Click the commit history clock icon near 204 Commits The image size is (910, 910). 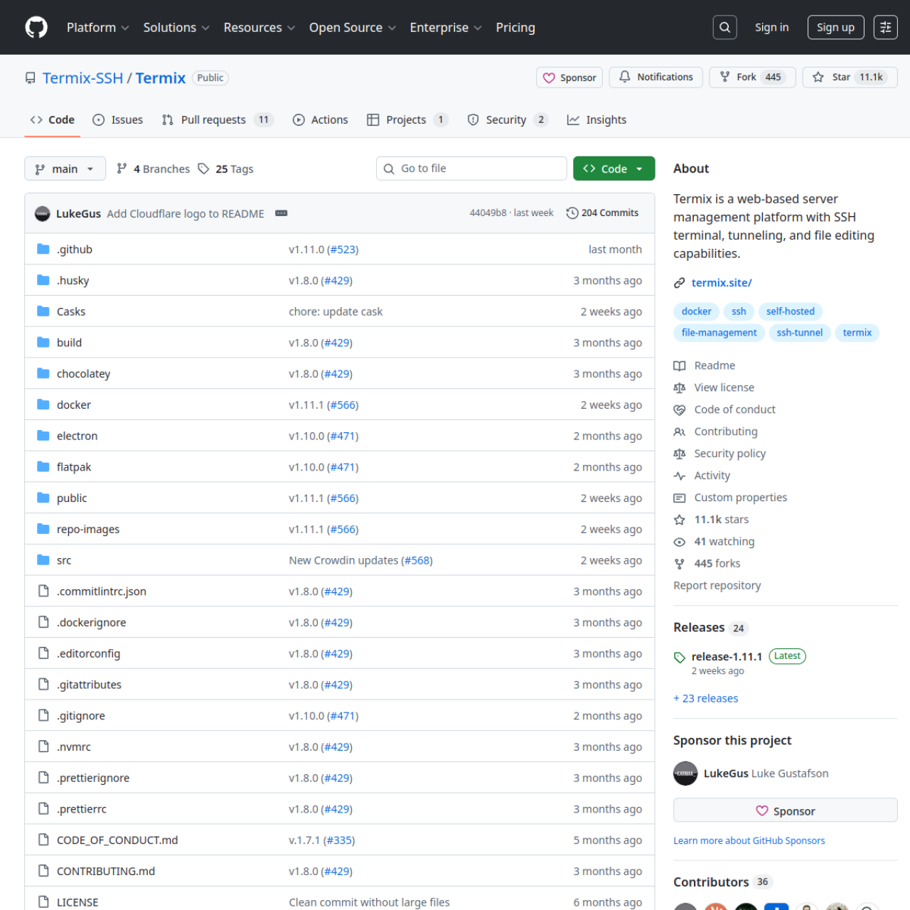(572, 213)
